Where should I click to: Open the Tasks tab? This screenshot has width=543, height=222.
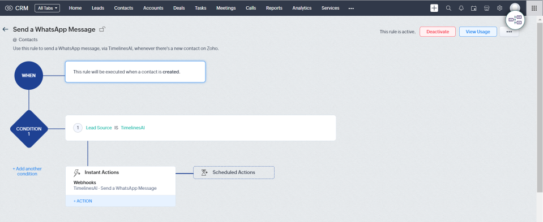pyautogui.click(x=200, y=8)
